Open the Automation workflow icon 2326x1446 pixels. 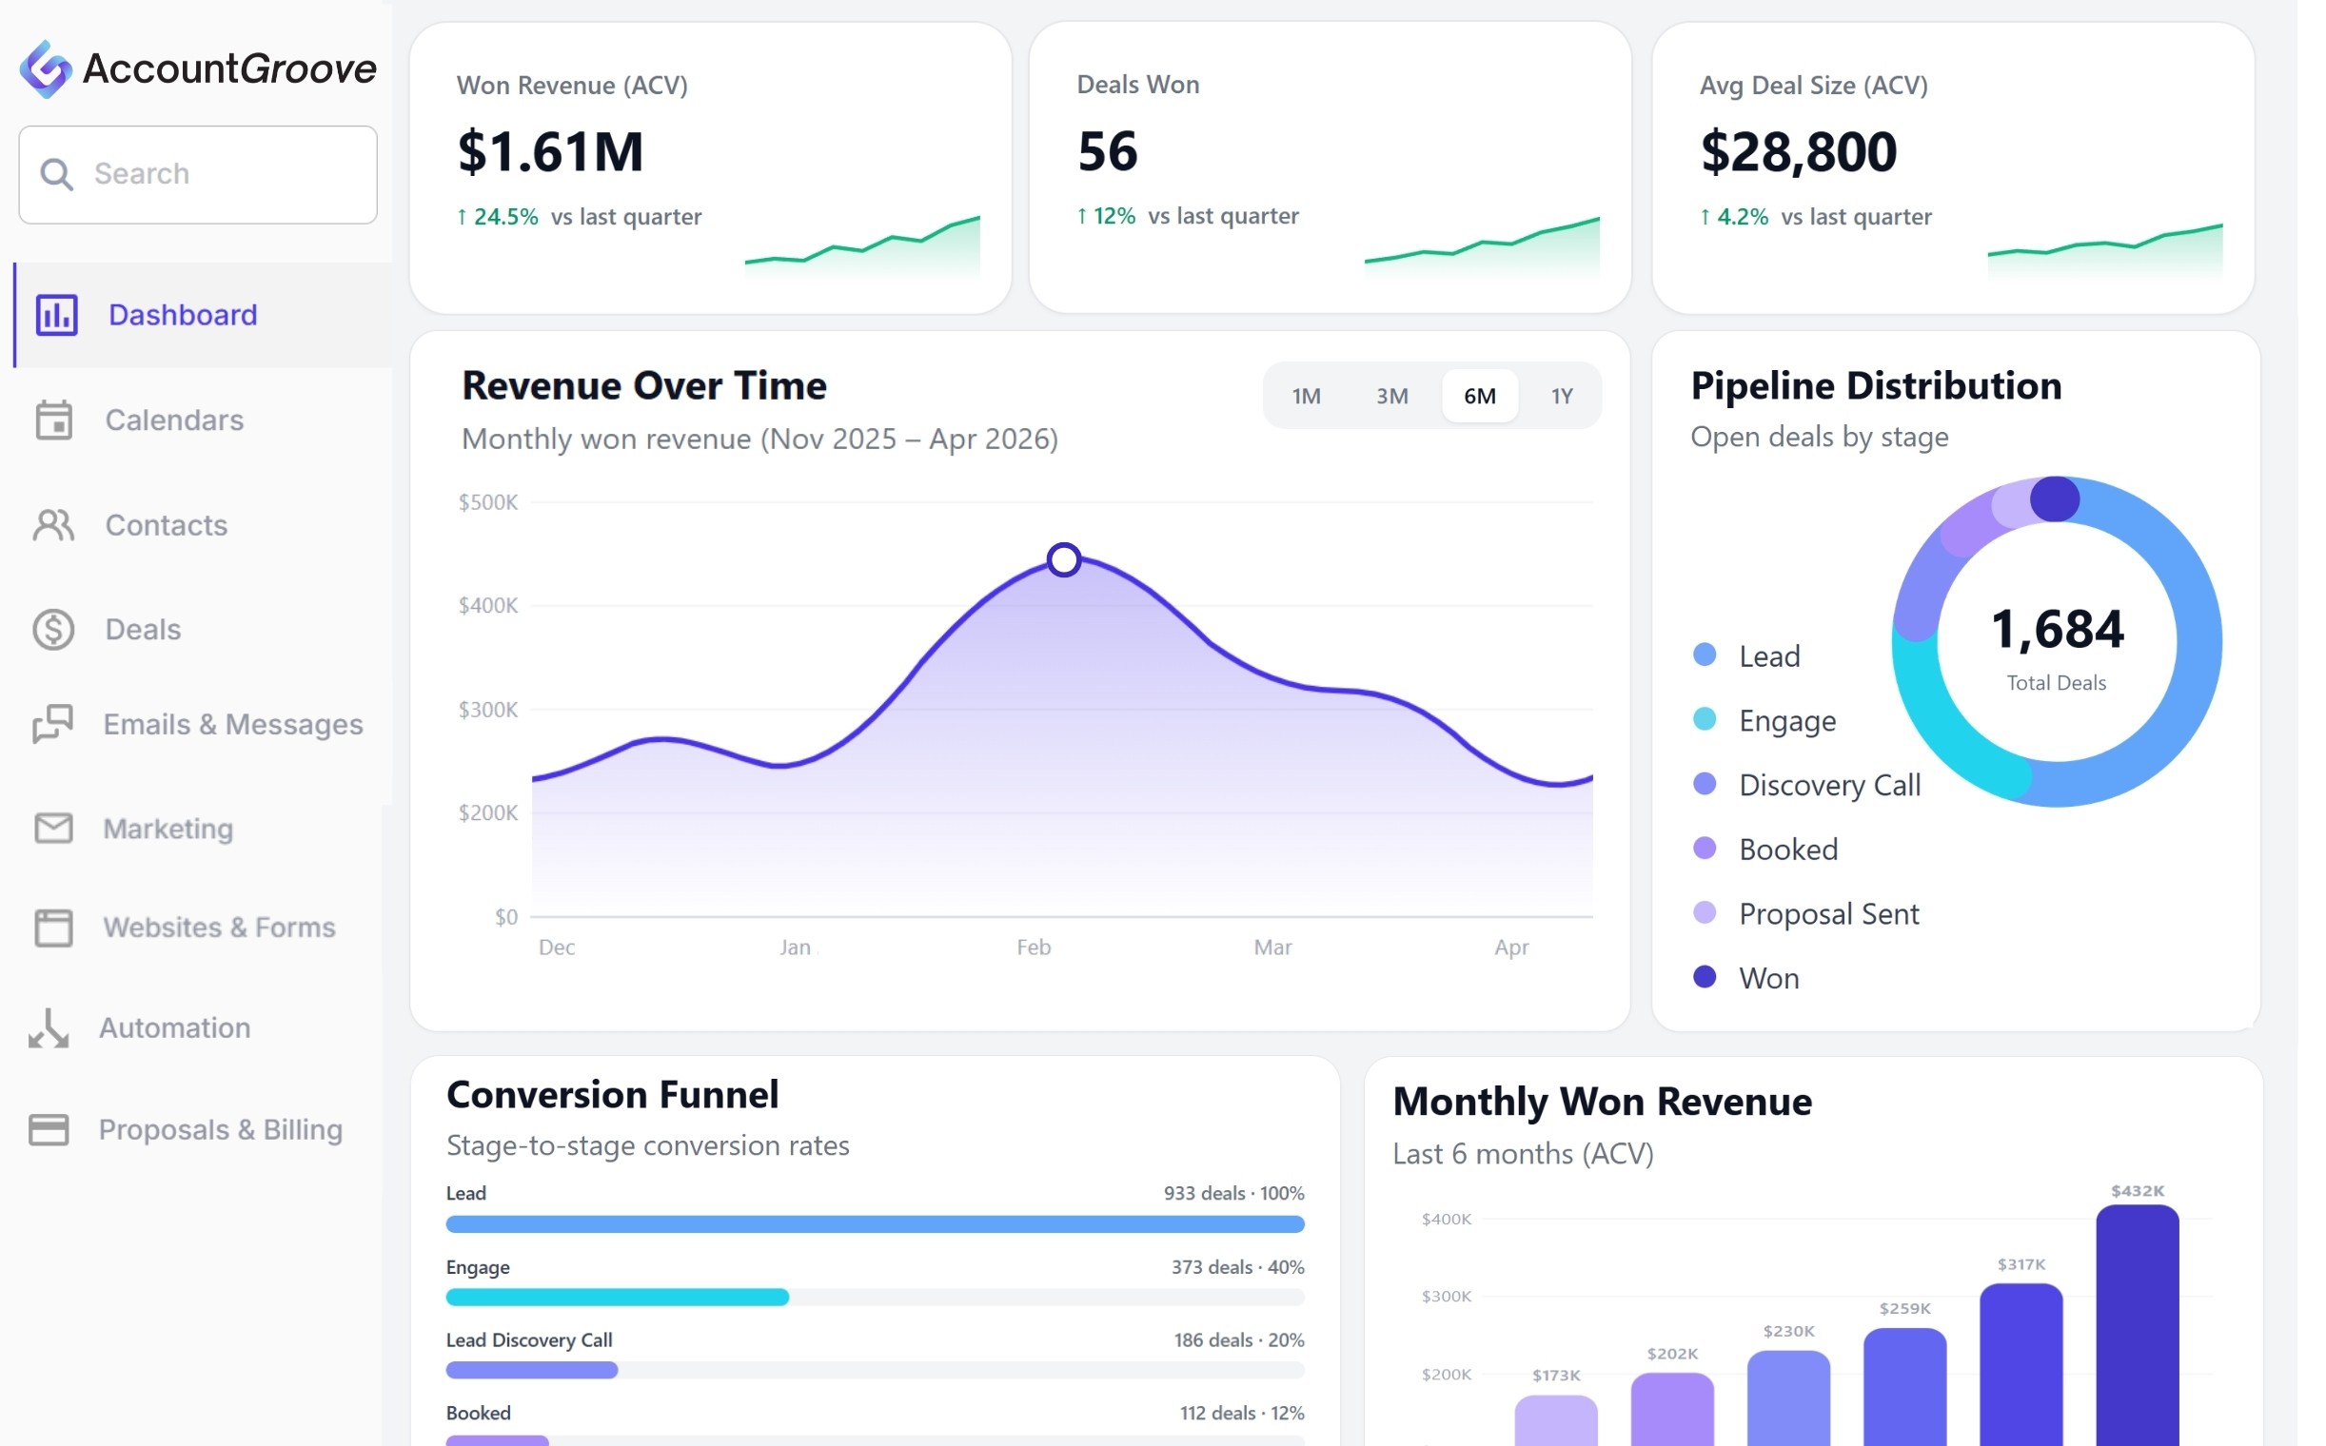pos(49,1028)
